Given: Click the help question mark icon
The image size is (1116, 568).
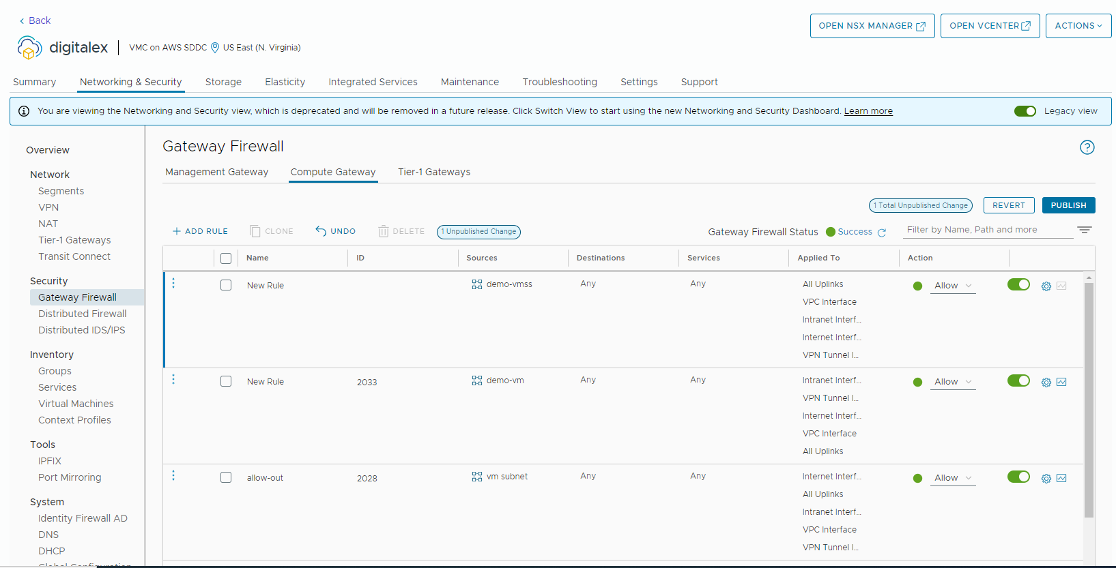Looking at the screenshot, I should pyautogui.click(x=1087, y=147).
